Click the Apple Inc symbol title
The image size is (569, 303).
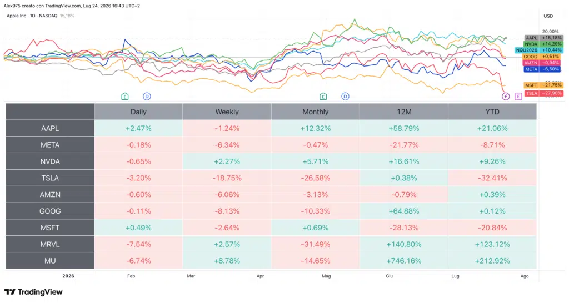[32, 16]
